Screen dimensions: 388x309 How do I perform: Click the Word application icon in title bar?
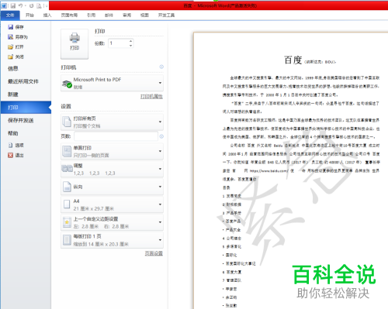(4, 5)
